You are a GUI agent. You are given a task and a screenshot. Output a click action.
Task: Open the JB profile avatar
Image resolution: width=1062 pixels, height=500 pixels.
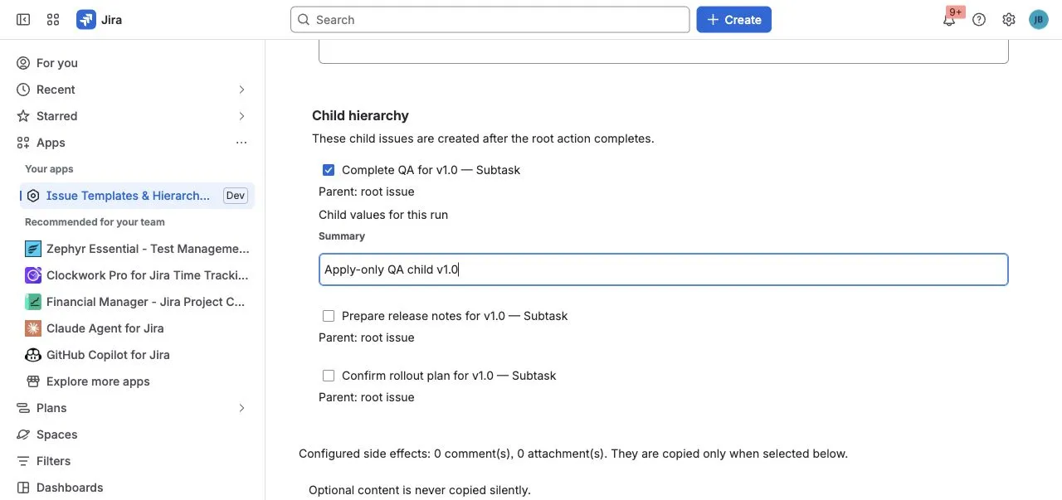[1039, 20]
